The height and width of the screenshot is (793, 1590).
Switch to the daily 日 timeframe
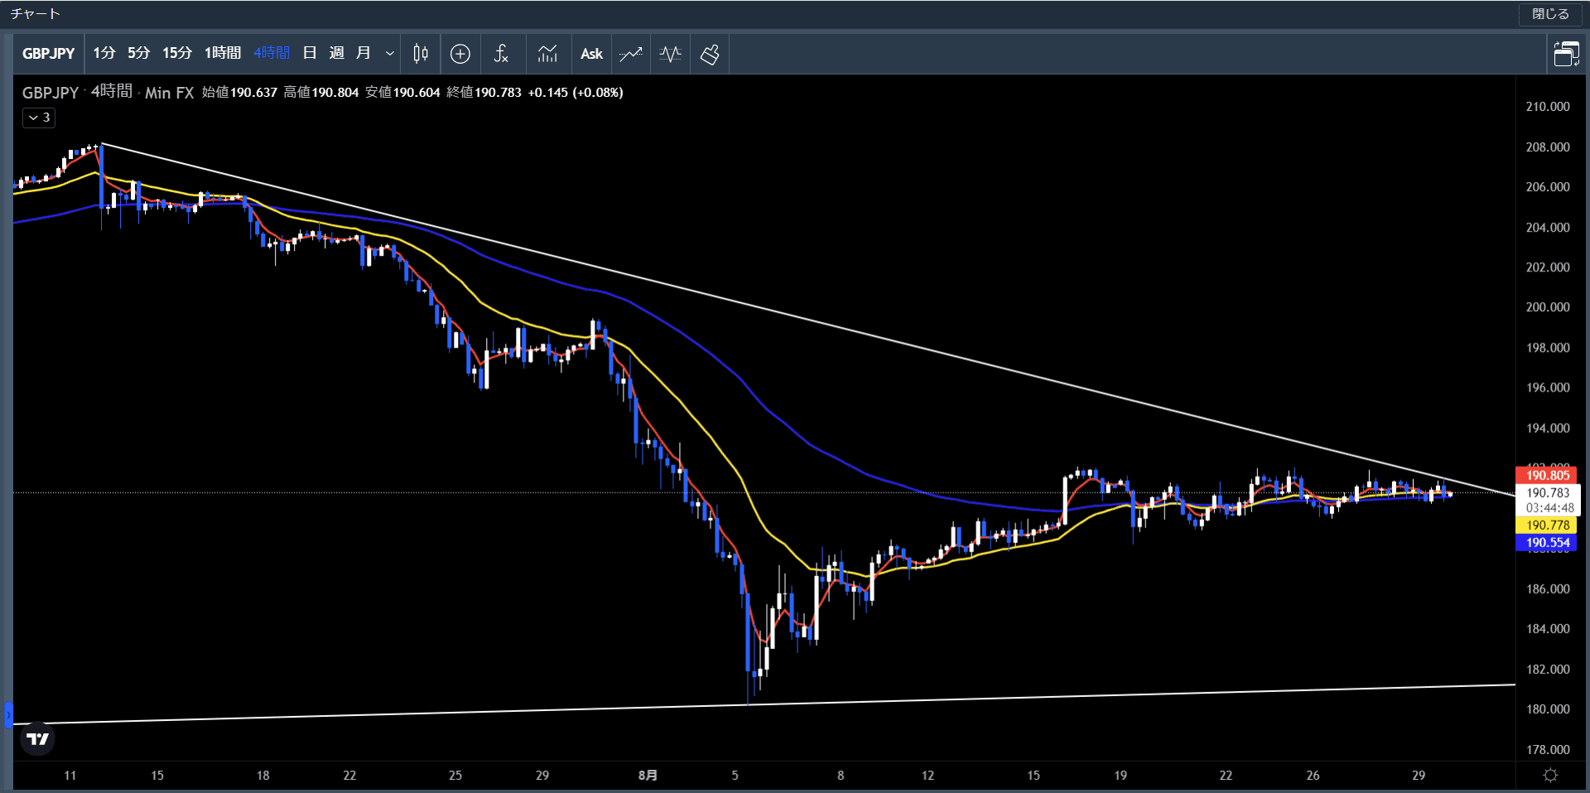310,53
